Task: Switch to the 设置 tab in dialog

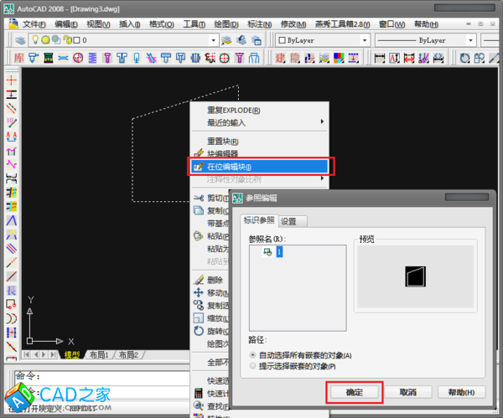Action: pyautogui.click(x=293, y=221)
